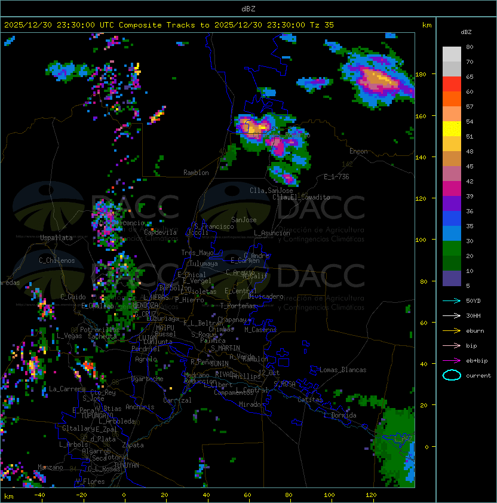Click the S_MARTIN city label

225,348
